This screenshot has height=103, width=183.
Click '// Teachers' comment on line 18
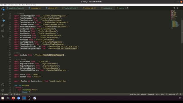[x=19, y=14]
